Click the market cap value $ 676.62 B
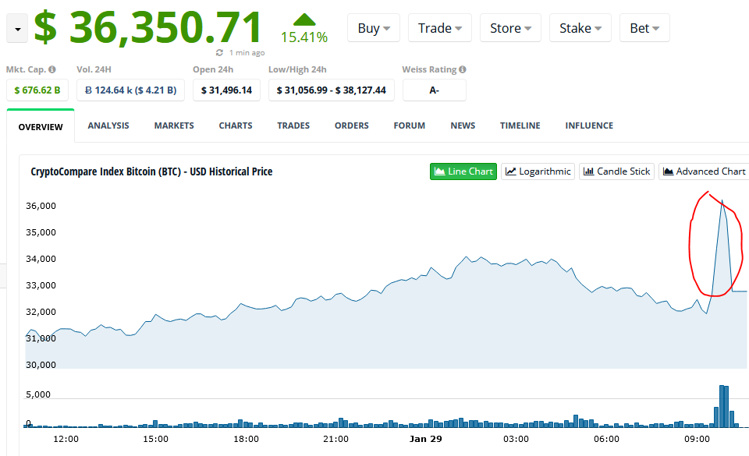Screen dimensions: 749x456 point(37,90)
